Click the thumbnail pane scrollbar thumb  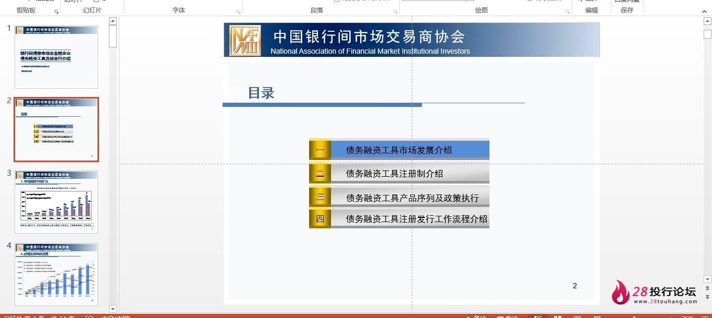click(x=113, y=36)
